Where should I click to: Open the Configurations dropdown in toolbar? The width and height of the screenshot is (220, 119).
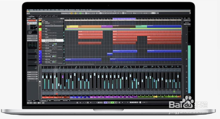[x=65, y=13]
